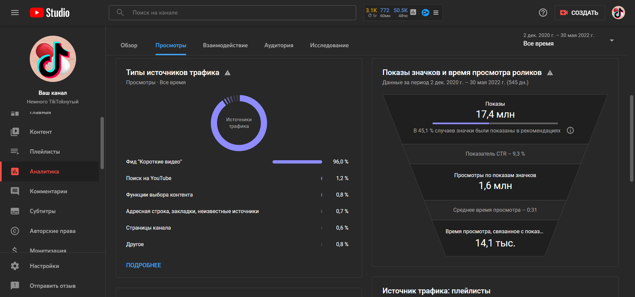Switch to the Обзор tab
This screenshot has width=635, height=297.
[129, 45]
